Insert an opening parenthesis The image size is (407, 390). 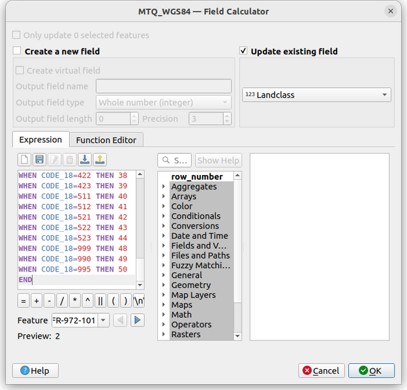[x=113, y=301]
